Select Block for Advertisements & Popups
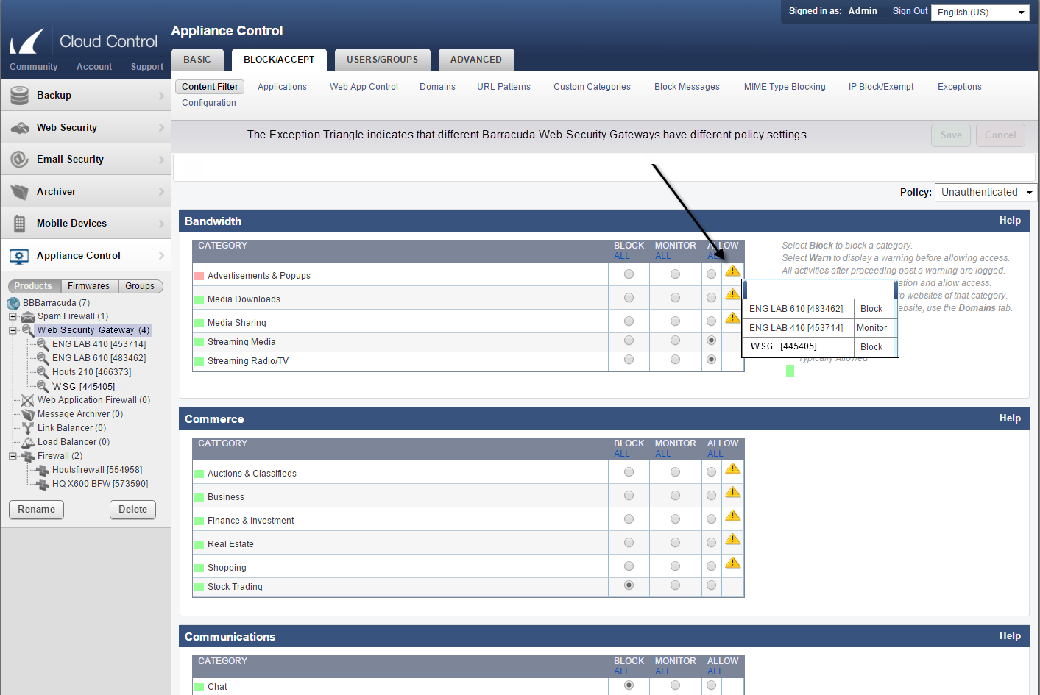Viewport: 1040px width, 695px height. 629,274
